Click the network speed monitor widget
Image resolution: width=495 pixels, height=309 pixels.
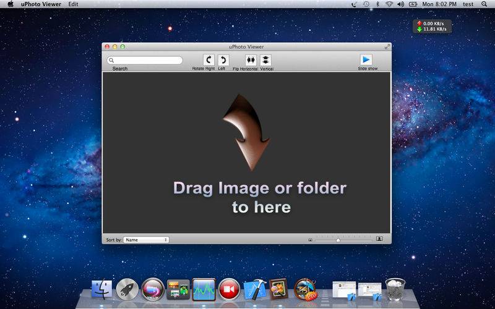[432, 26]
